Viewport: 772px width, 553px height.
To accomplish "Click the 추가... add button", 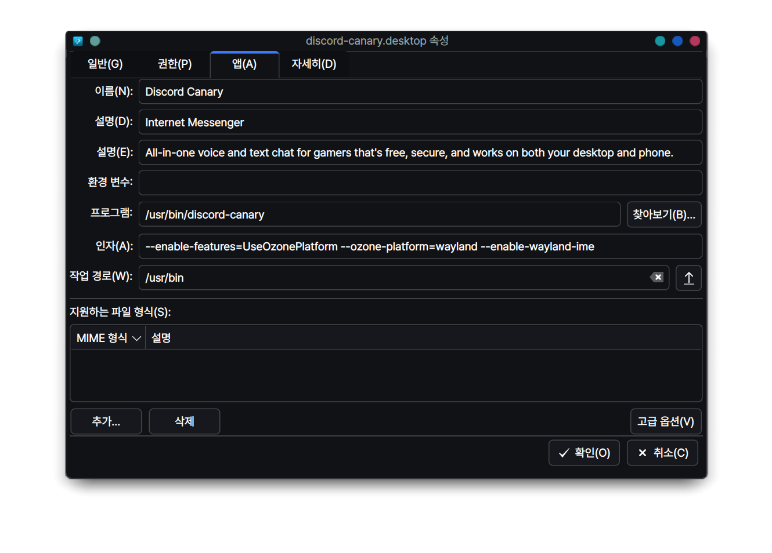I will (x=106, y=421).
